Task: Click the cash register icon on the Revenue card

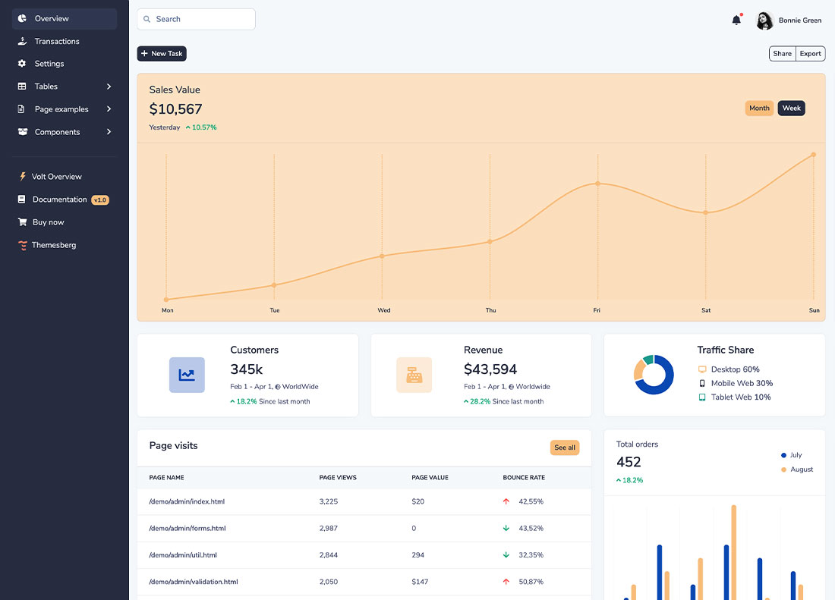Action: click(414, 375)
